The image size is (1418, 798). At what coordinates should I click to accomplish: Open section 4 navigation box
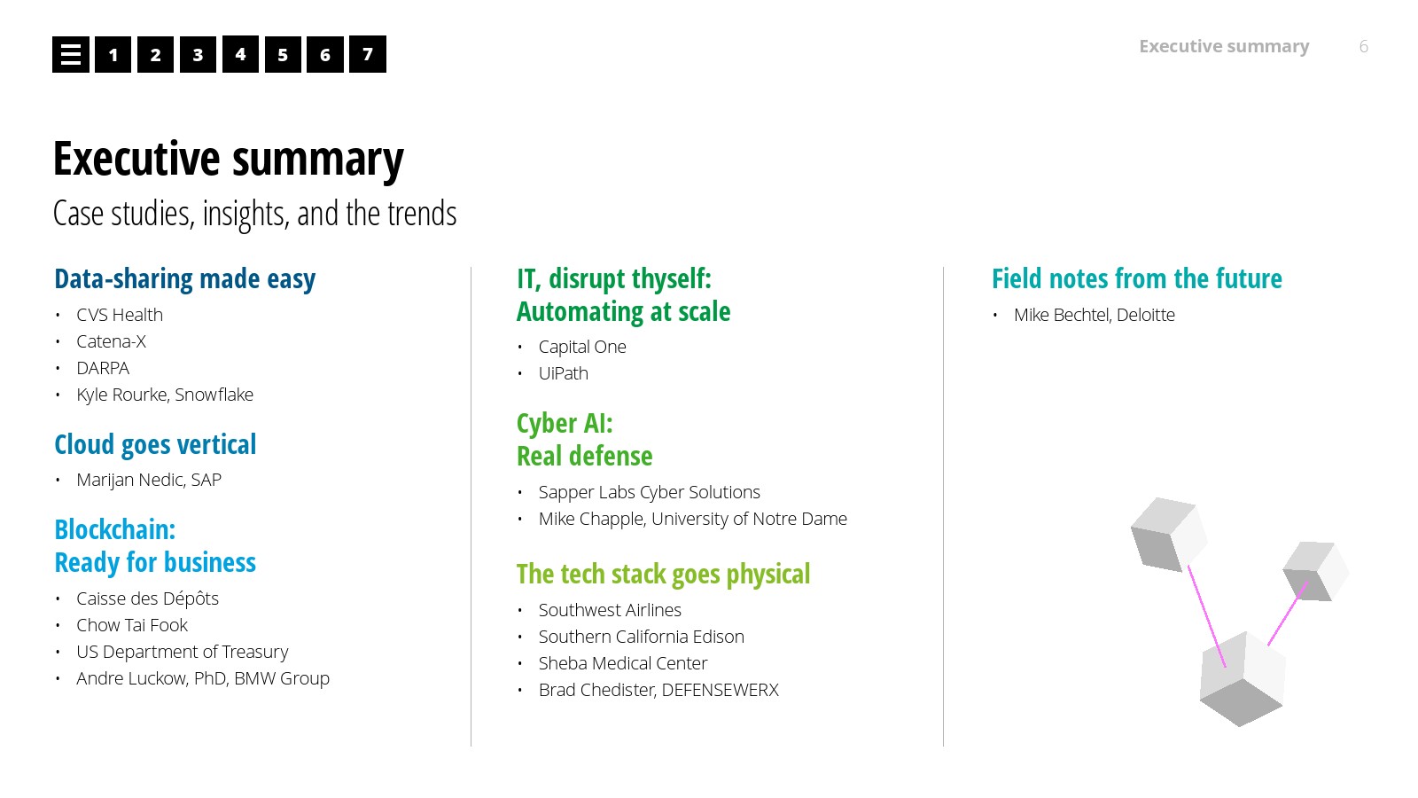coord(240,54)
